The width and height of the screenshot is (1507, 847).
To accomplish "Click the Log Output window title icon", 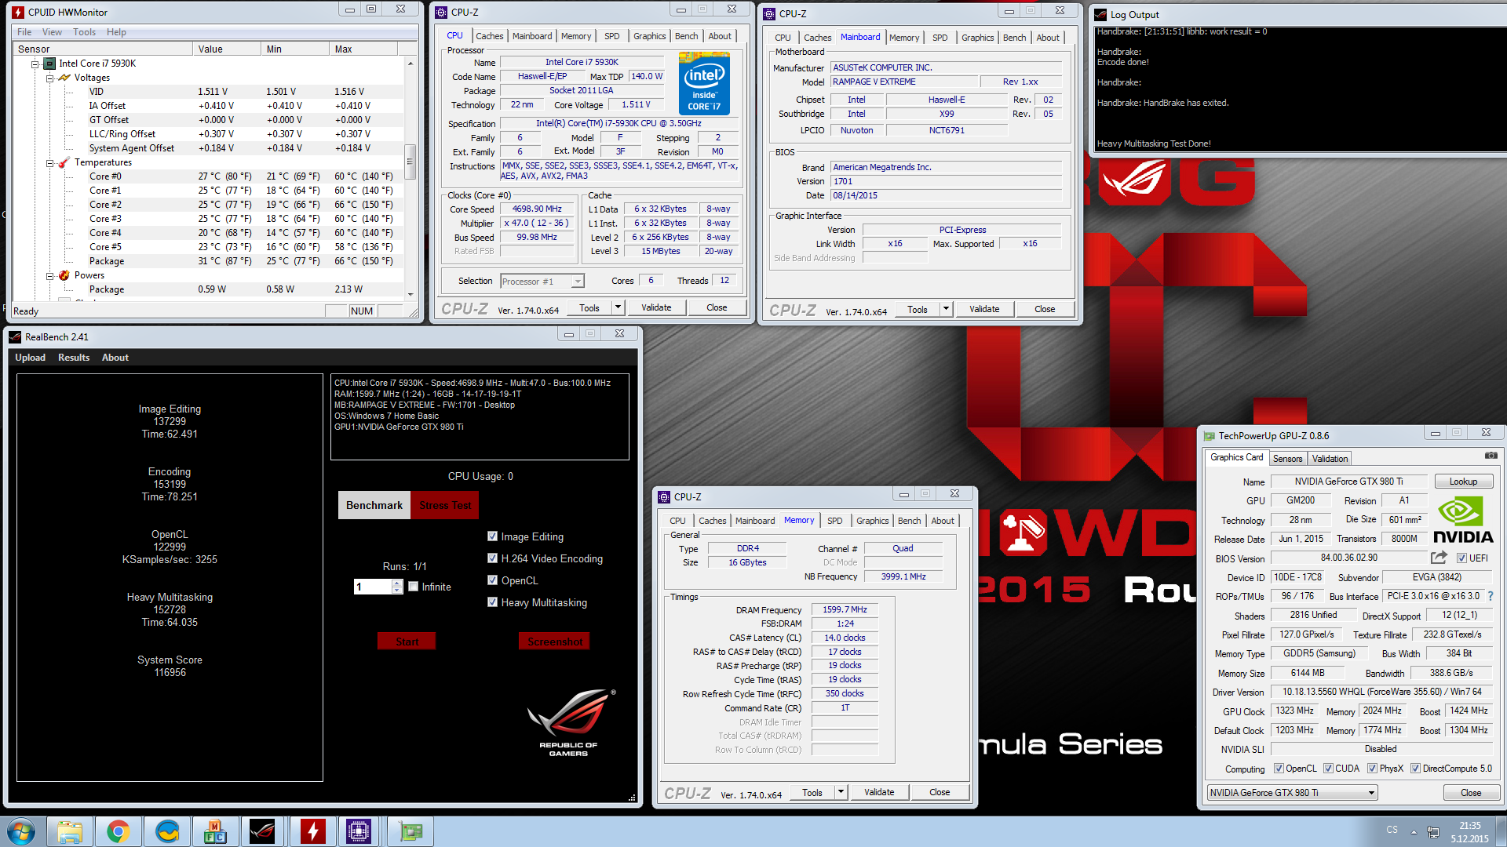I will (1100, 15).
